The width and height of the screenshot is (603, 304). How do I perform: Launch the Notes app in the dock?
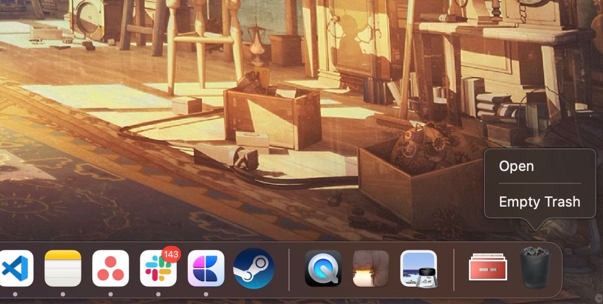coord(63,268)
